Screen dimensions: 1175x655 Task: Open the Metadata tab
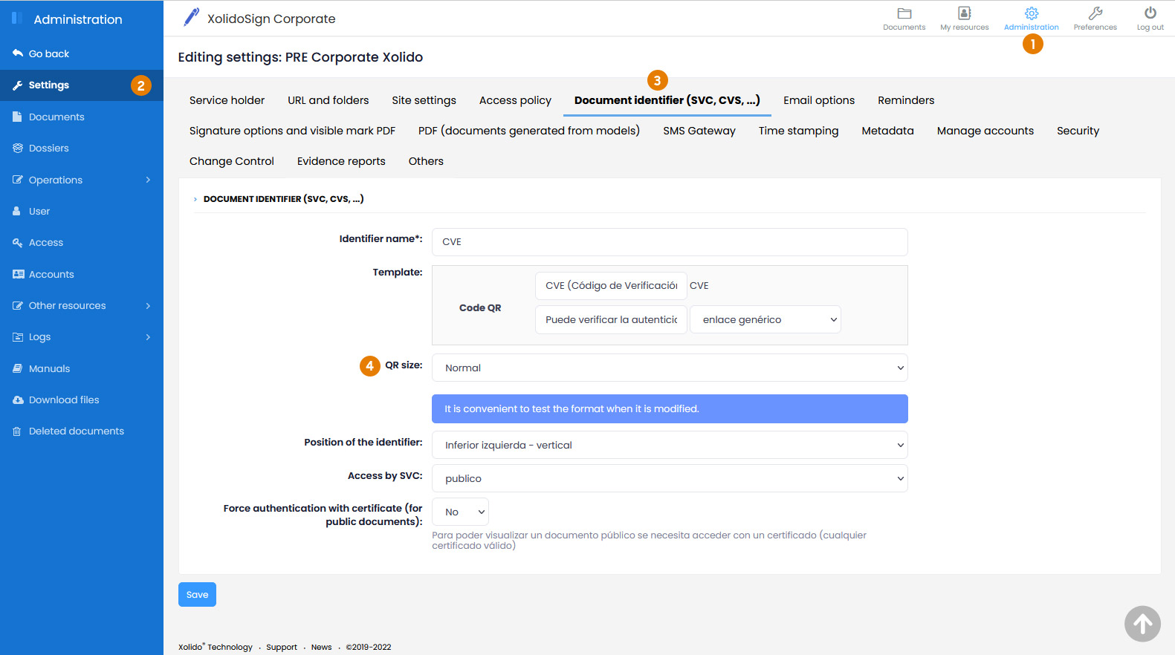(887, 131)
